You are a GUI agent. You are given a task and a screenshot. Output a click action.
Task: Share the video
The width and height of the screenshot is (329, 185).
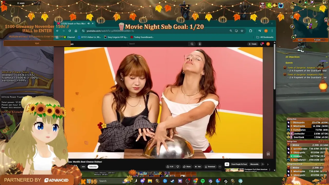click(187, 166)
